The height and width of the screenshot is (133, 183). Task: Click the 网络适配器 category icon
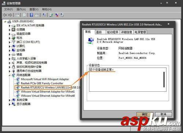[14, 75]
